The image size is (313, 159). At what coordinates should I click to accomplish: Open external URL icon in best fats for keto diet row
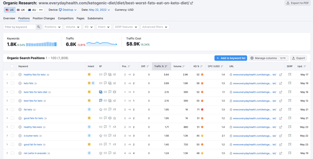tap(280, 92)
